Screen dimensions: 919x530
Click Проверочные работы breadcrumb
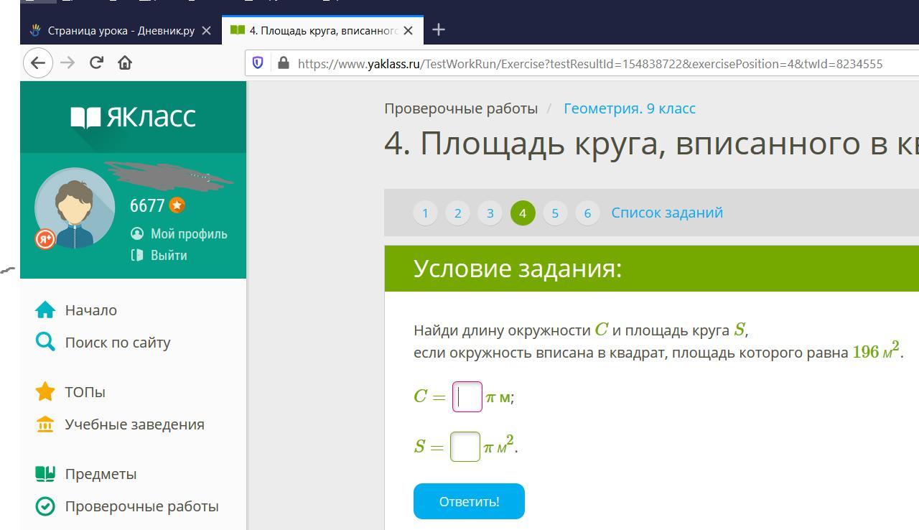pos(461,108)
